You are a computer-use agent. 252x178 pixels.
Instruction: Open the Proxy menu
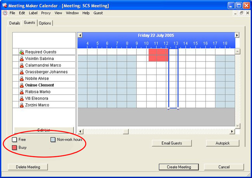tap(46, 13)
